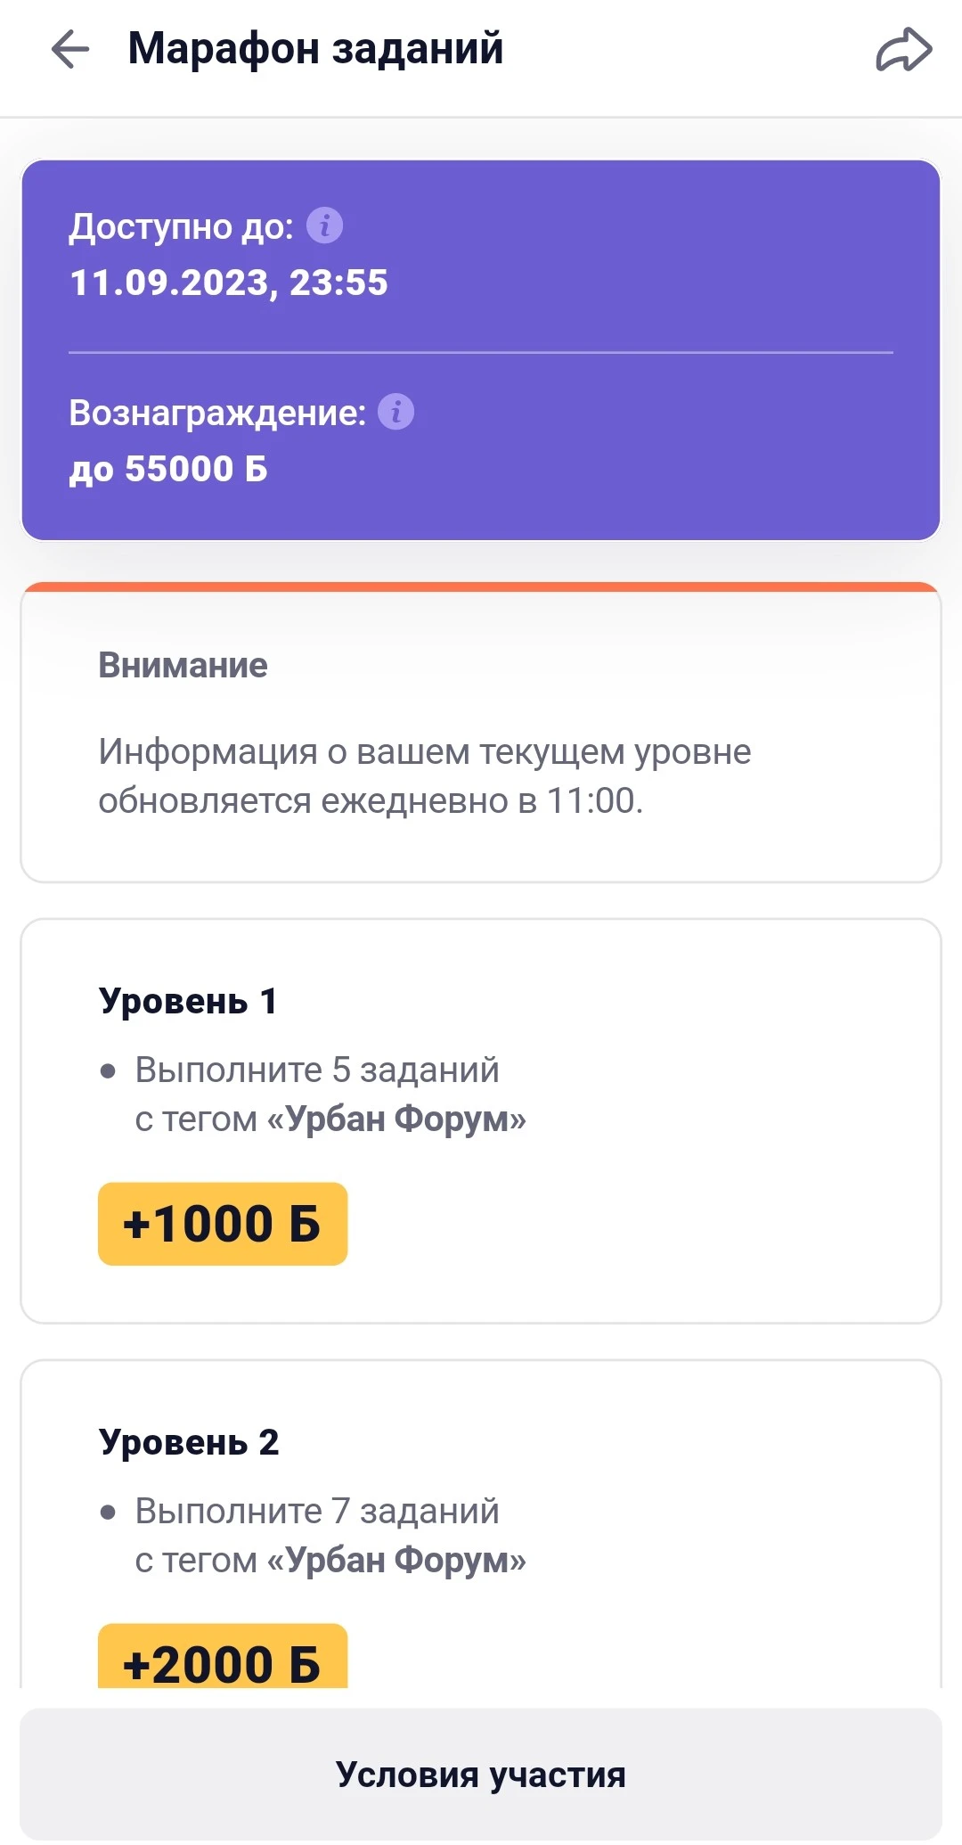Open the Условия участия button
Screen dimensions: 962x1845
point(481,1774)
